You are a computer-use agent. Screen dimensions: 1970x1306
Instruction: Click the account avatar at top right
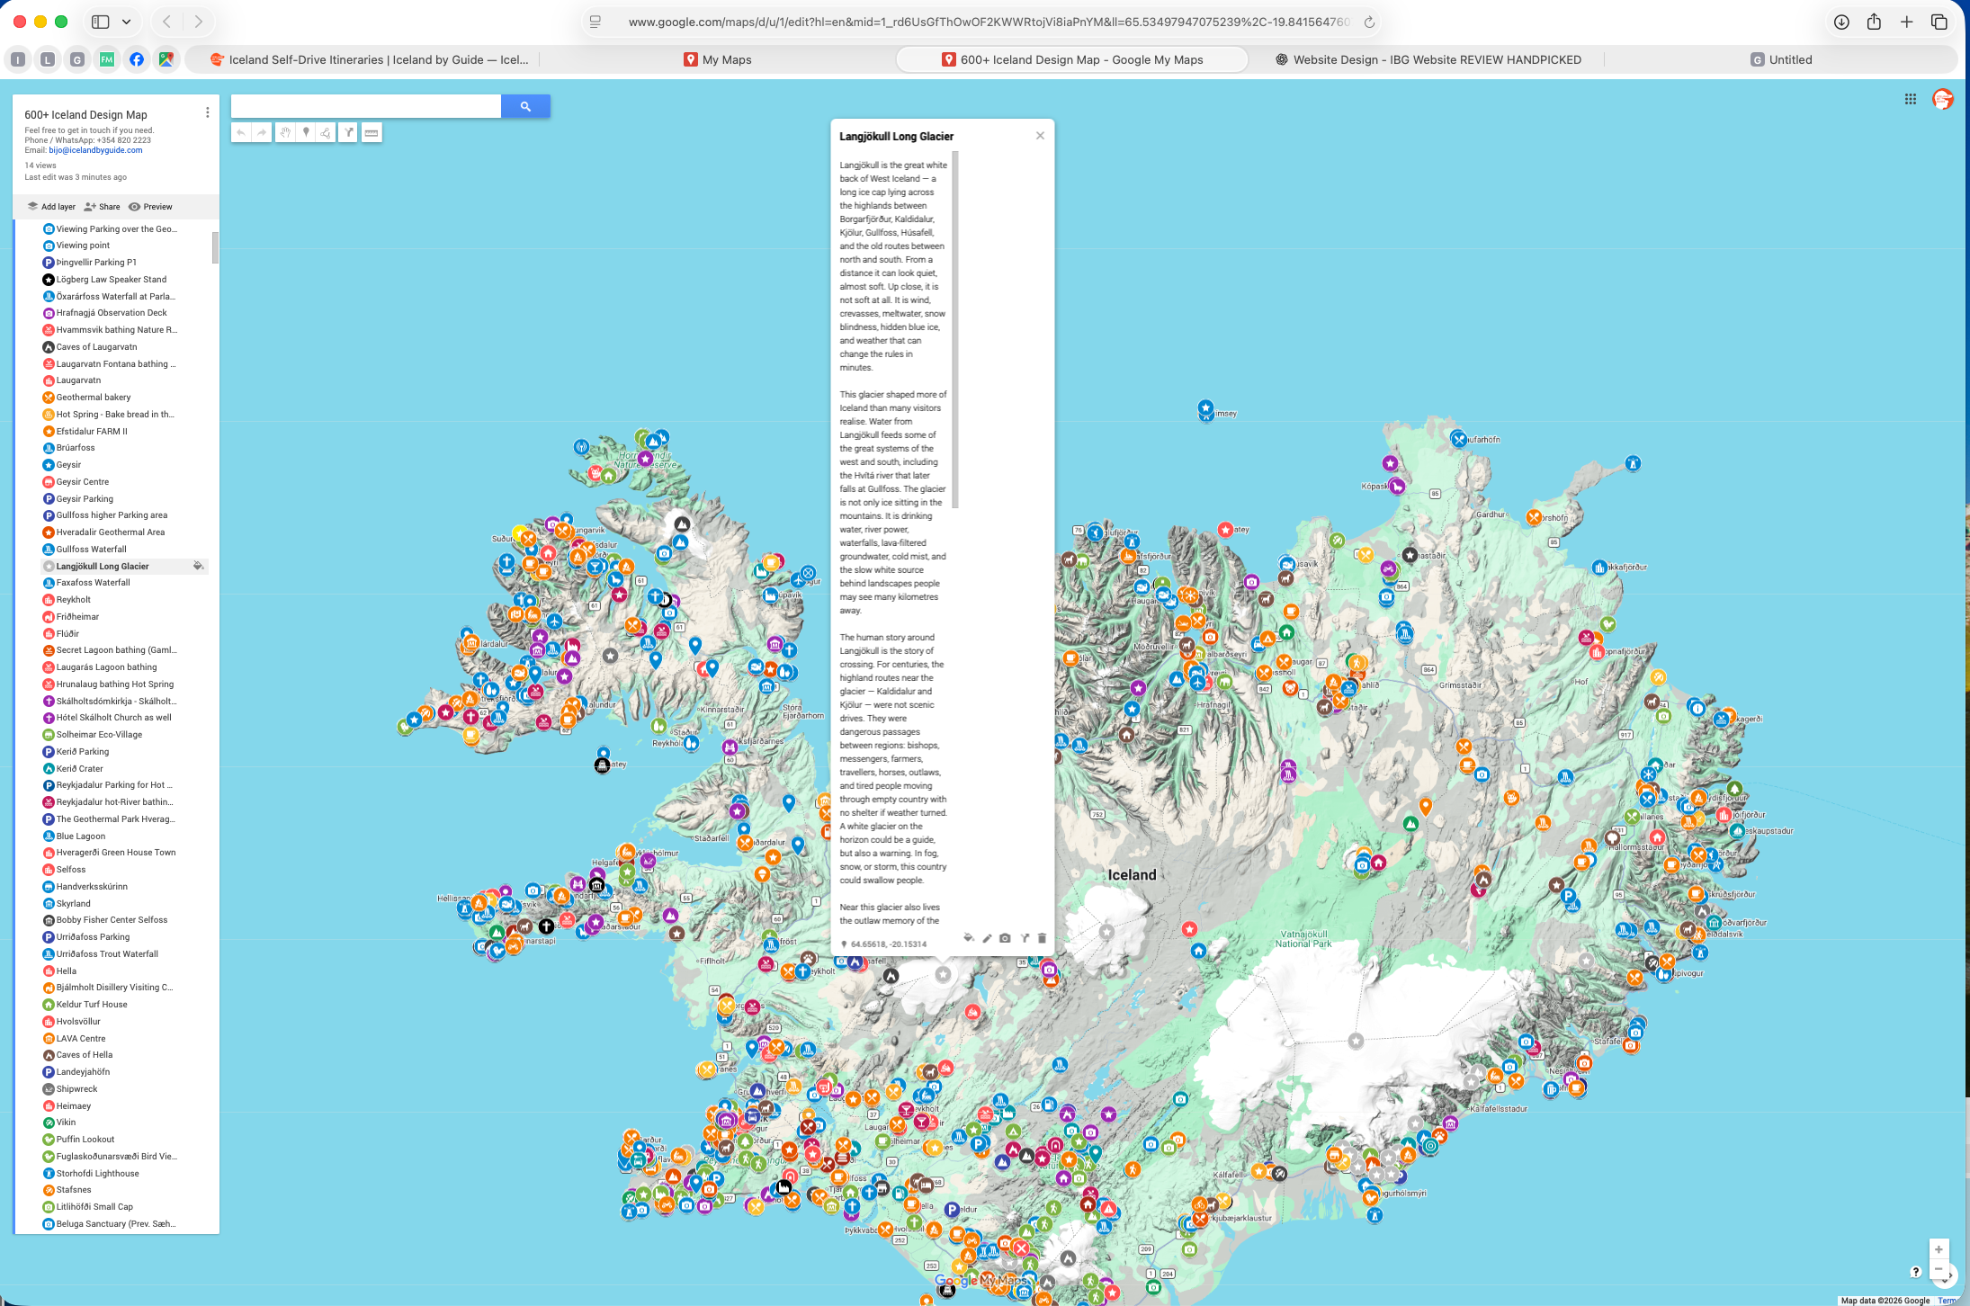[1943, 99]
